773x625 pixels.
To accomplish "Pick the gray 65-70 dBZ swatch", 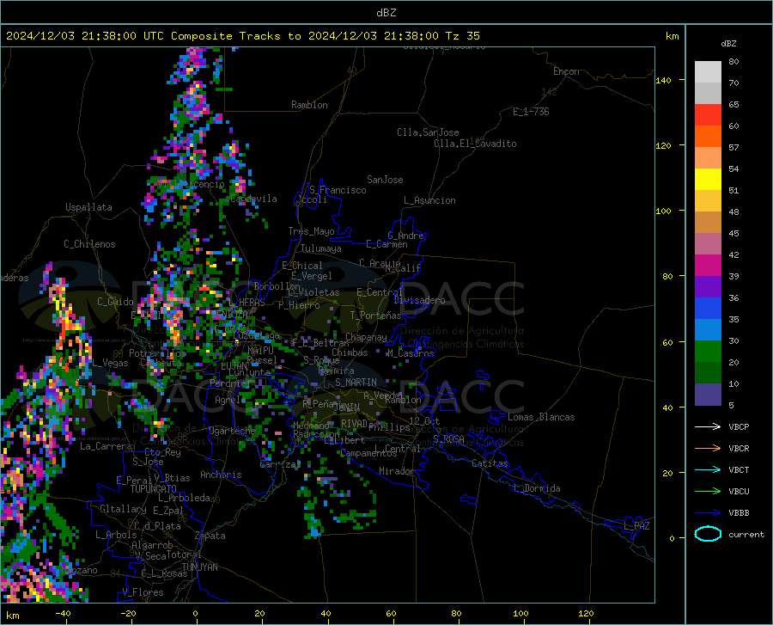I will 708,94.
